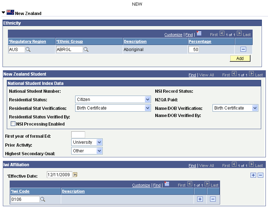
Task: Show next row in New Zealand Student
Action: click(x=251, y=73)
